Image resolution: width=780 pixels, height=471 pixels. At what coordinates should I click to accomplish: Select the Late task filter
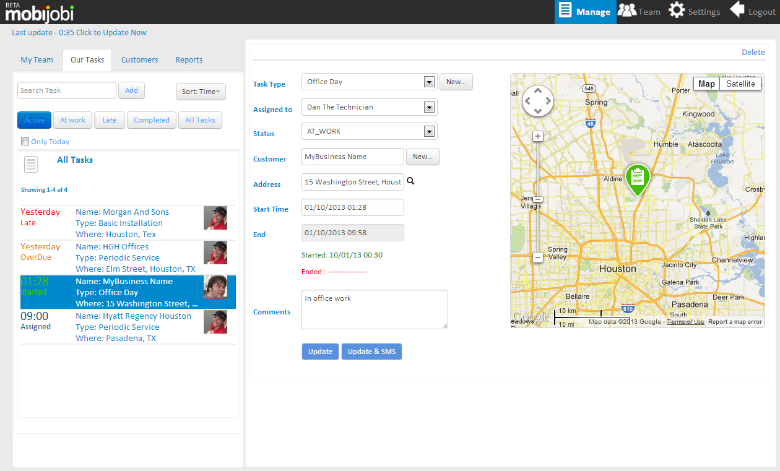tap(110, 120)
